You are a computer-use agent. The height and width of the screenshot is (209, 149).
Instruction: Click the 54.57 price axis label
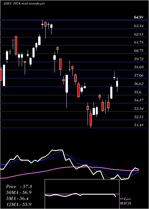tap(139, 100)
